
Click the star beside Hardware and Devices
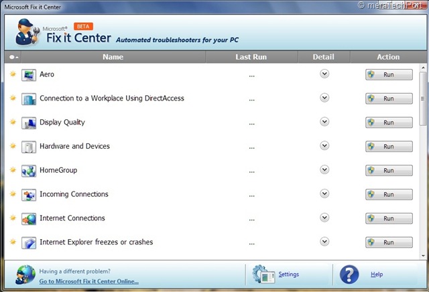click(13, 146)
